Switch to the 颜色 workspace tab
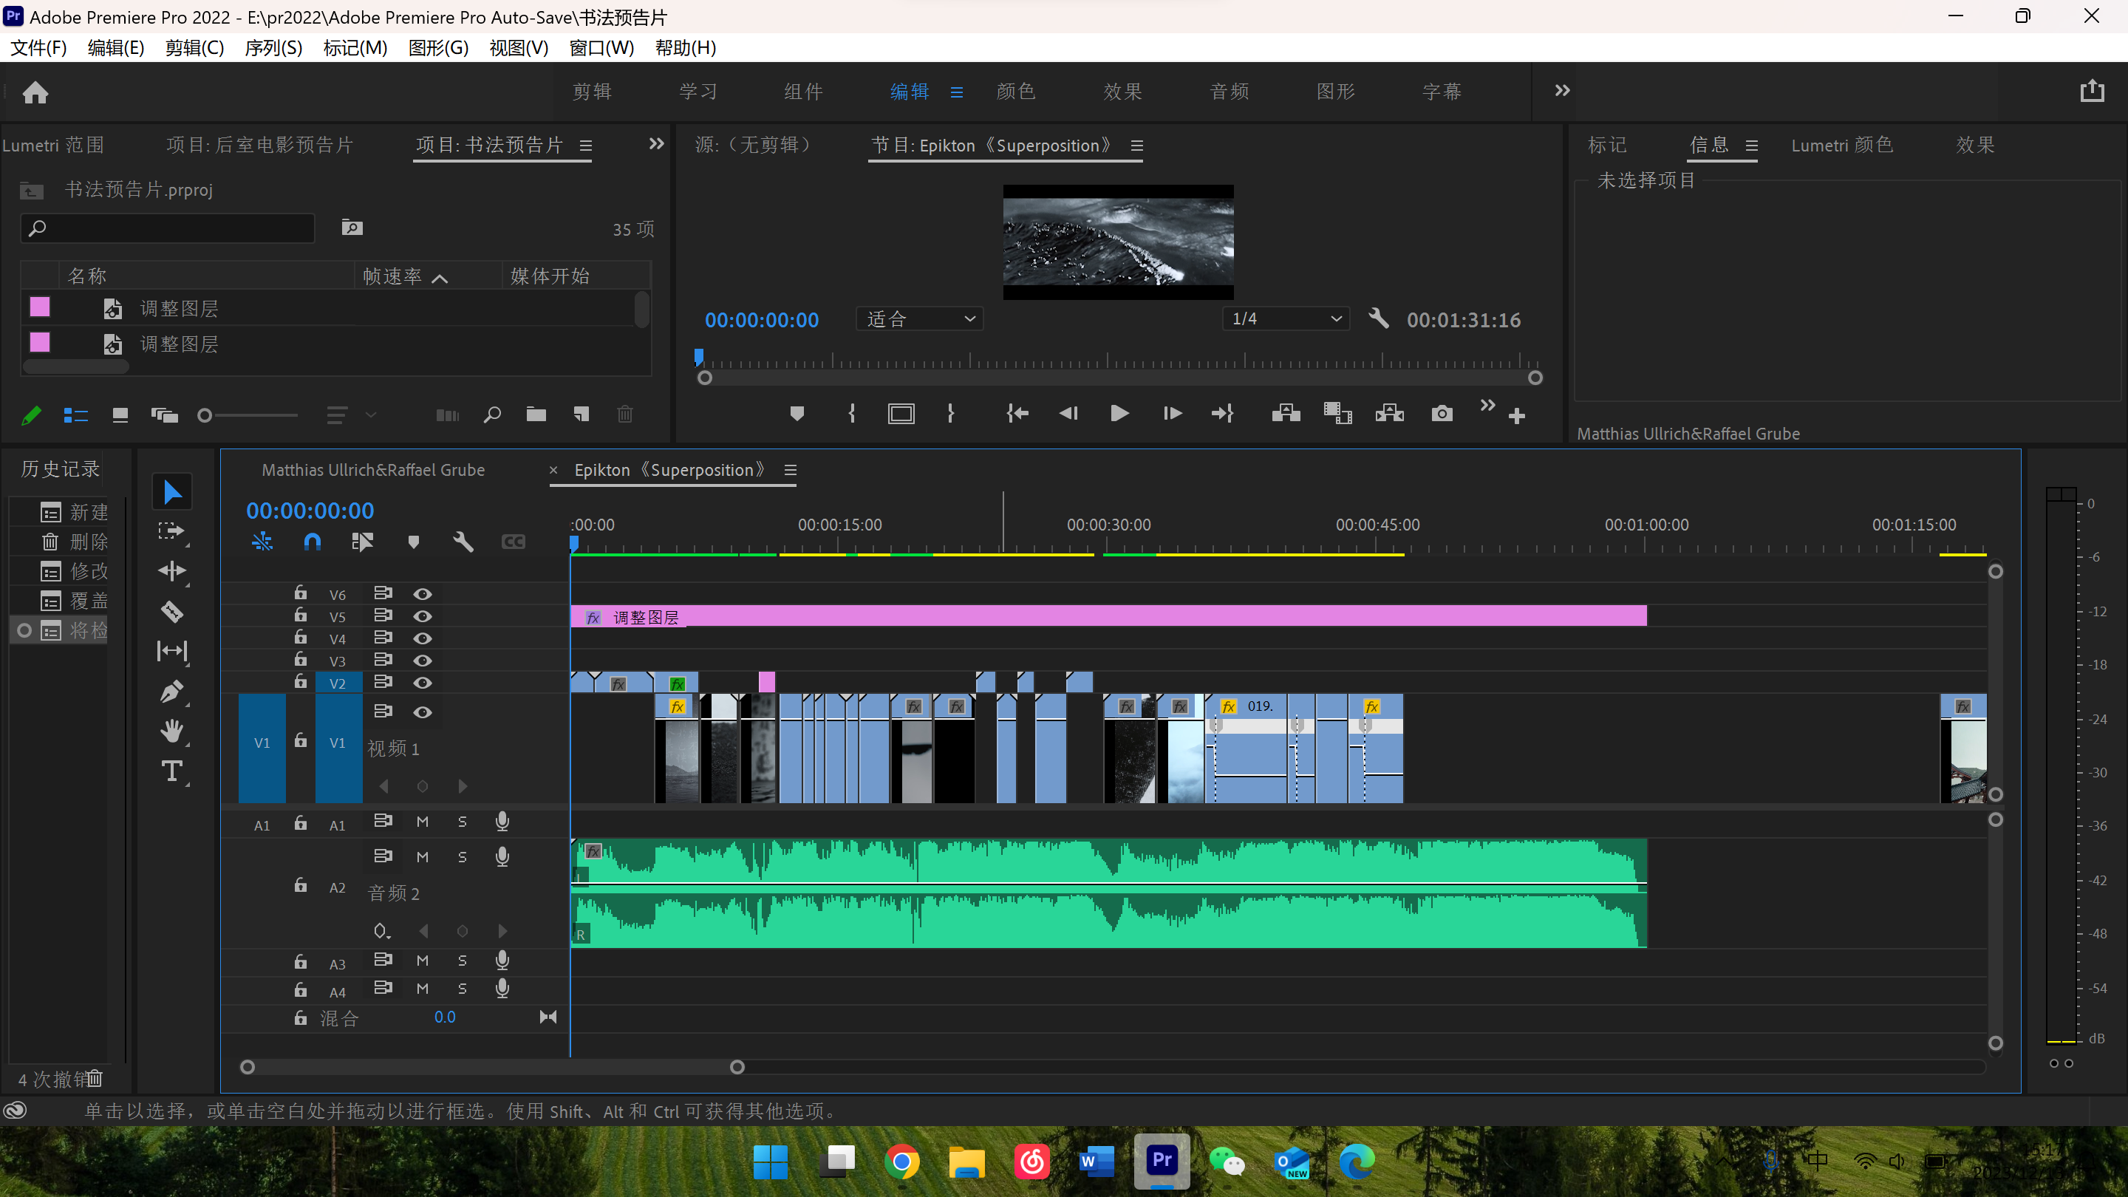This screenshot has height=1197, width=2128. pos(1015,92)
